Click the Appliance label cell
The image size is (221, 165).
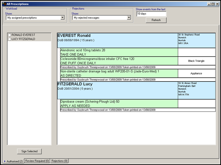[x=196, y=73]
